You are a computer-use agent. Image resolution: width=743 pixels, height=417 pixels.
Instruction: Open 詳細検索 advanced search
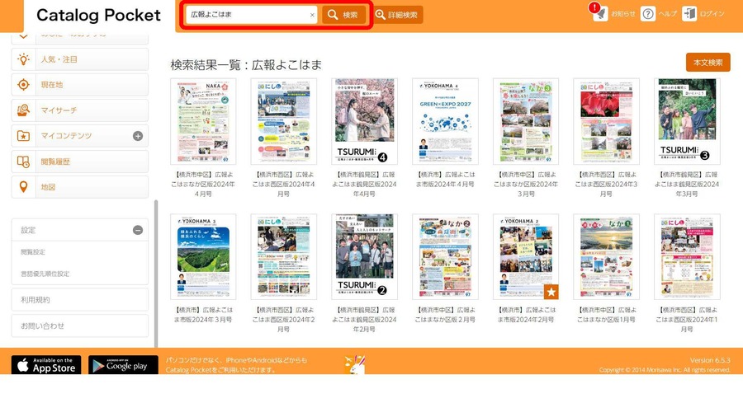(397, 15)
